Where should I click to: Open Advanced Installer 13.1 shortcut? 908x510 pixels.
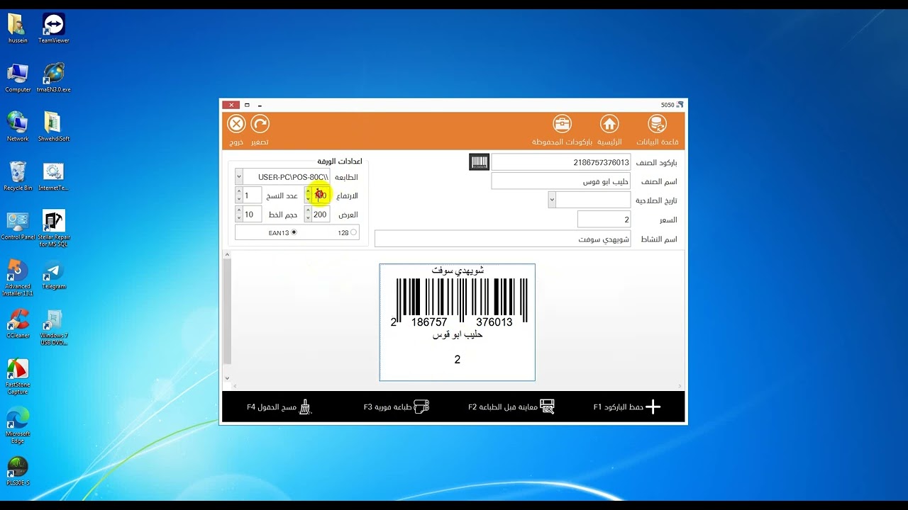click(x=18, y=278)
